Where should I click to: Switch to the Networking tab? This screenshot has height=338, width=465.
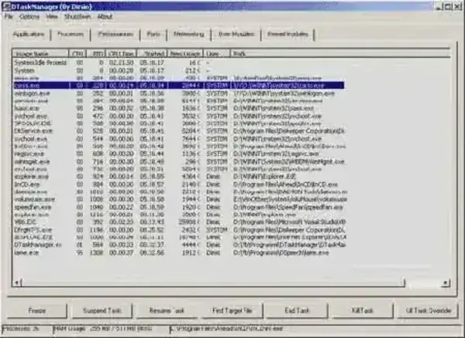point(189,34)
